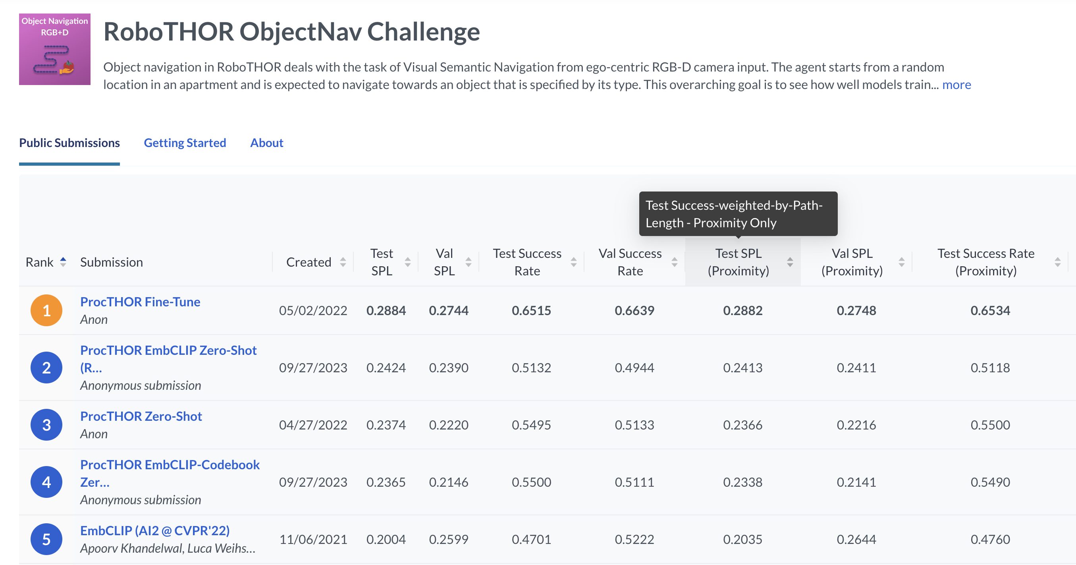Open ProcTHOR EmbCLIP-Codebook submission link
Screen dimensions: 1076x565
(x=170, y=474)
